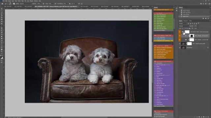Open the lower collapsed panel dock icon
This screenshot has width=211, height=118.
pyautogui.click(x=177, y=10)
